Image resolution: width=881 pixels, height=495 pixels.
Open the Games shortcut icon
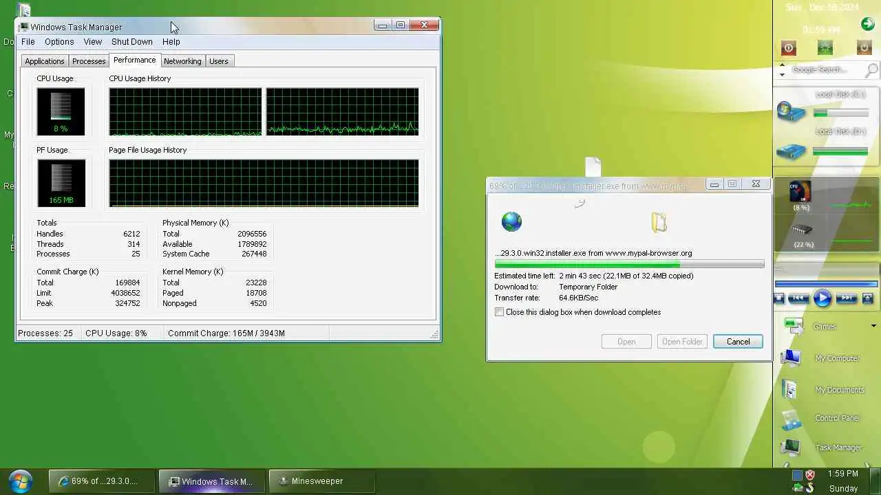pyautogui.click(x=794, y=326)
